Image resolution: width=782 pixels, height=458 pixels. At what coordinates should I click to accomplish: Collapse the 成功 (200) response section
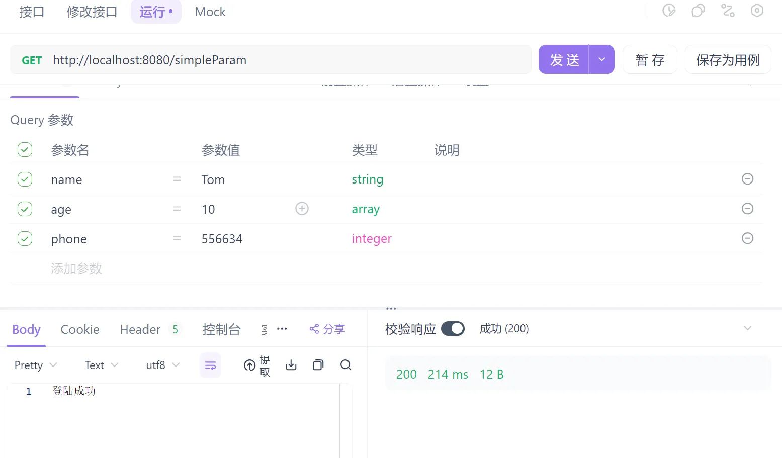click(x=748, y=328)
